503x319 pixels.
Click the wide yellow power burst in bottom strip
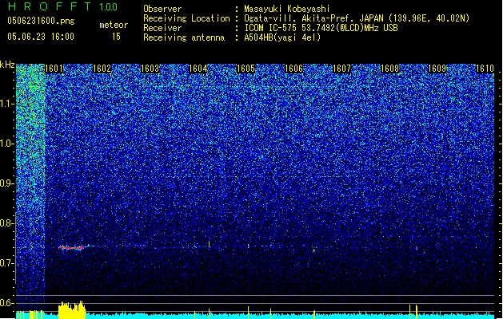coord(72,309)
